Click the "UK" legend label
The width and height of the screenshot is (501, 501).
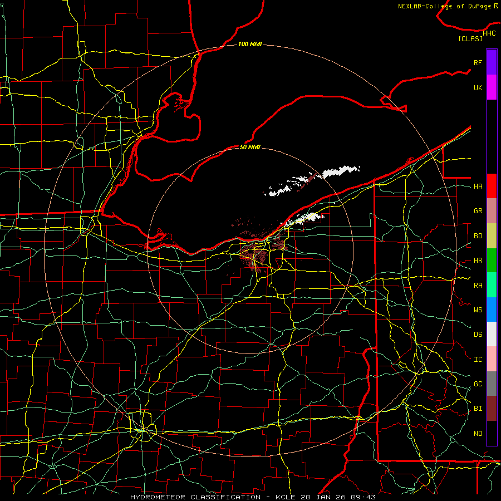coord(478,88)
